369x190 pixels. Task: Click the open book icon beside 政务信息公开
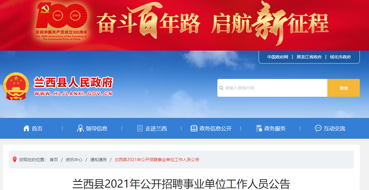click(x=194, y=128)
